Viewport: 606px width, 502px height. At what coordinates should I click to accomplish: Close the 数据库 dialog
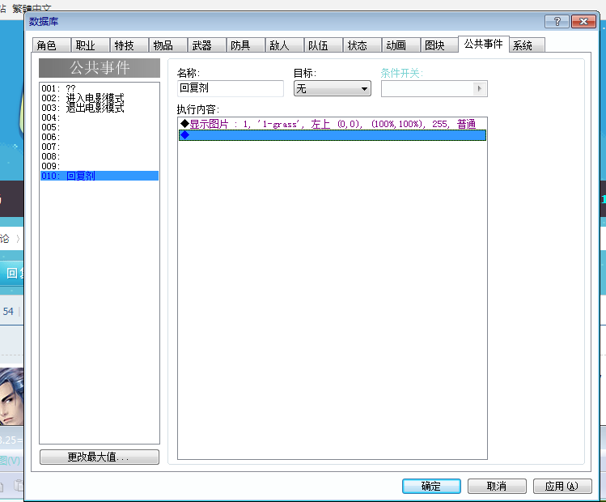coord(583,22)
